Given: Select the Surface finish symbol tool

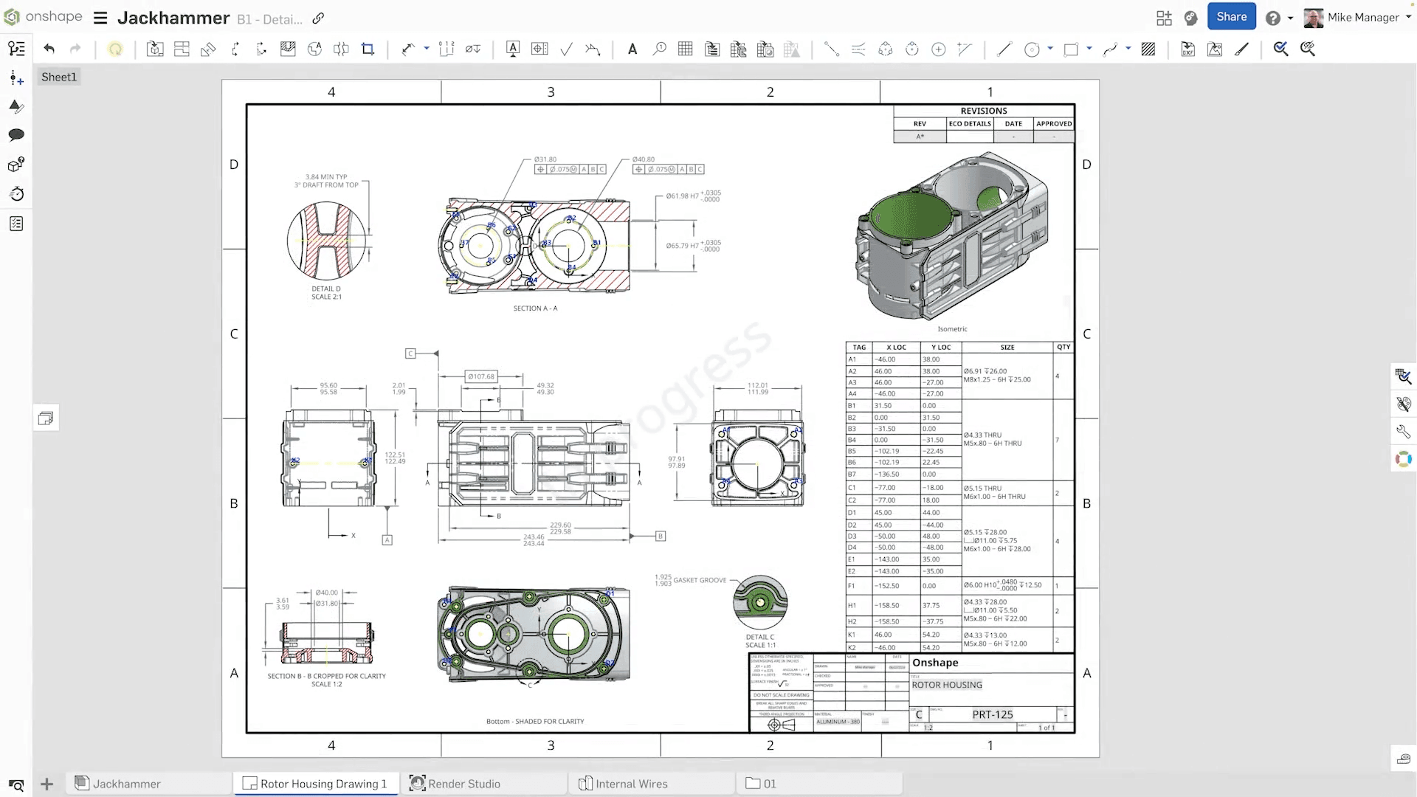Looking at the screenshot, I should click(x=566, y=49).
